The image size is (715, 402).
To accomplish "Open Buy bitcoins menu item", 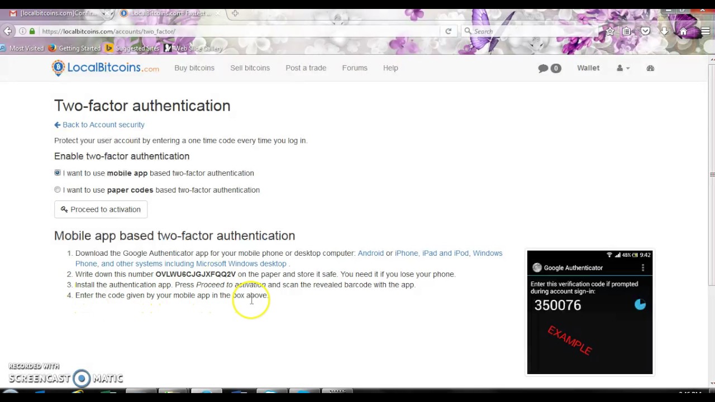I will (x=194, y=68).
